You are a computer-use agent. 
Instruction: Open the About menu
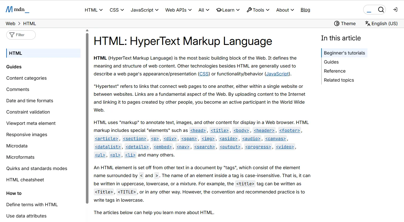pyautogui.click(x=285, y=10)
